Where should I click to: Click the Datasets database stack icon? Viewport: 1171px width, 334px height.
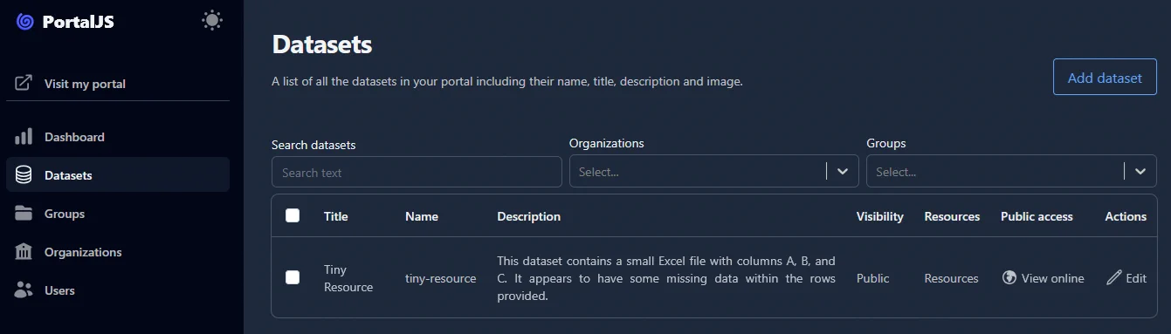(x=24, y=175)
